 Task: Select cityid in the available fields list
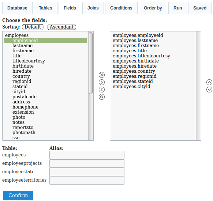pos(45,92)
